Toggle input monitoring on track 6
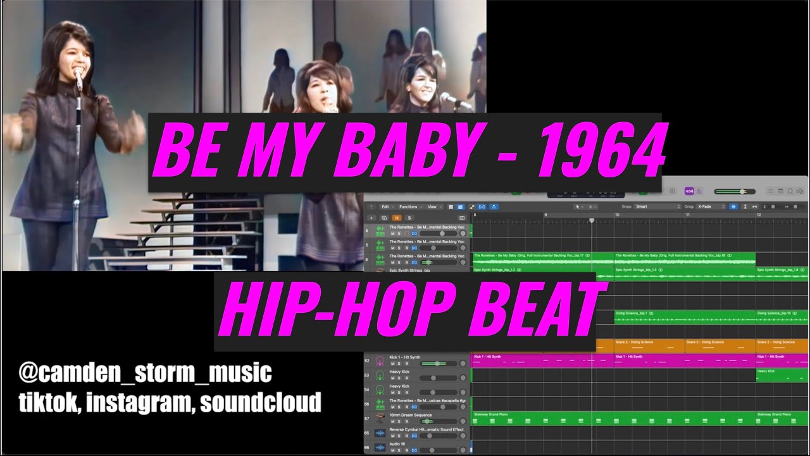The height and width of the screenshot is (456, 810). [x=414, y=262]
